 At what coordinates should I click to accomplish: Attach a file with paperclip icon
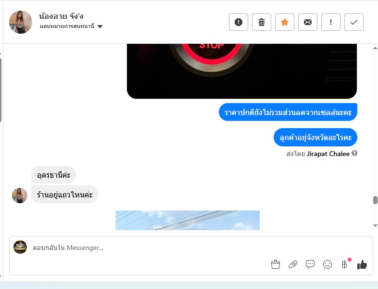(x=293, y=264)
